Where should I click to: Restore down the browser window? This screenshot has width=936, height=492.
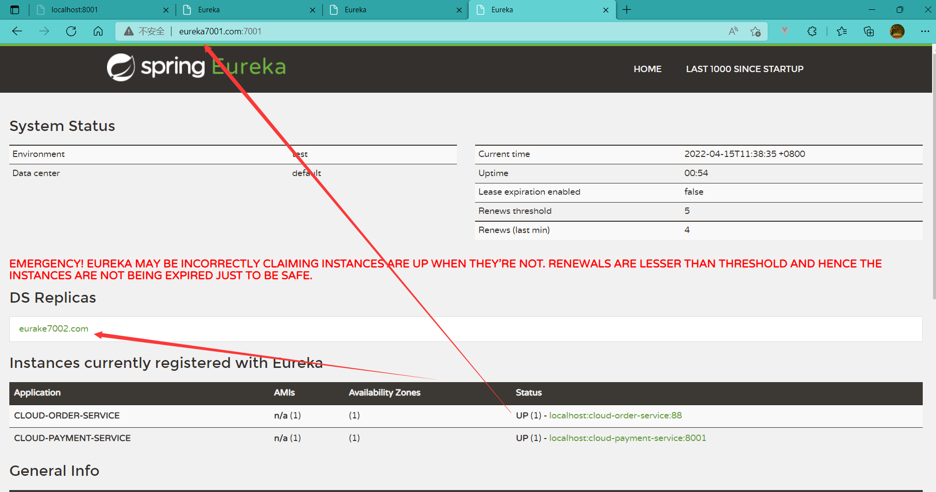(900, 10)
